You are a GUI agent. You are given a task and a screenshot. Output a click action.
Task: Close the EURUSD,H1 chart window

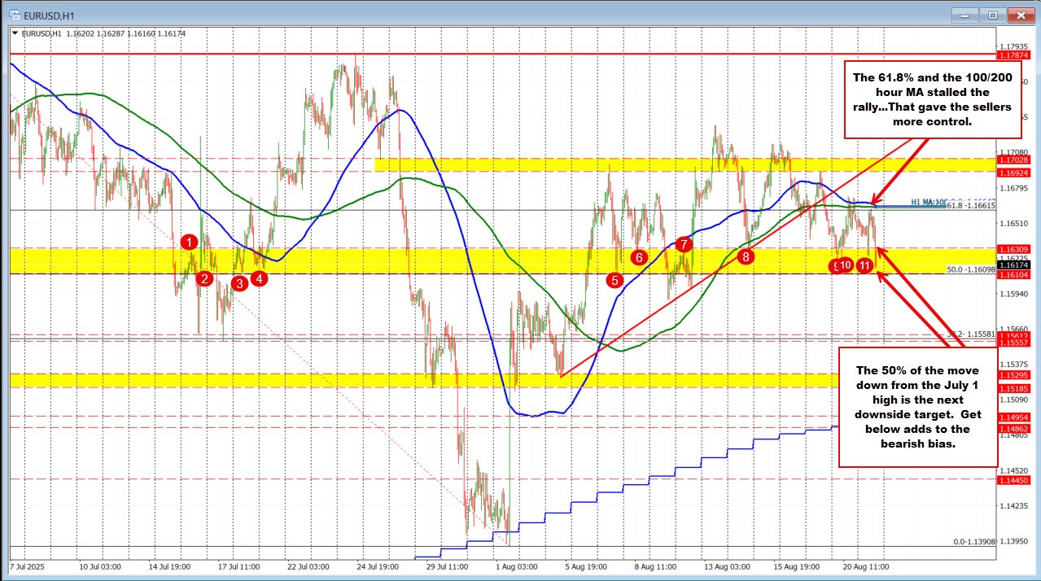click(x=1019, y=15)
